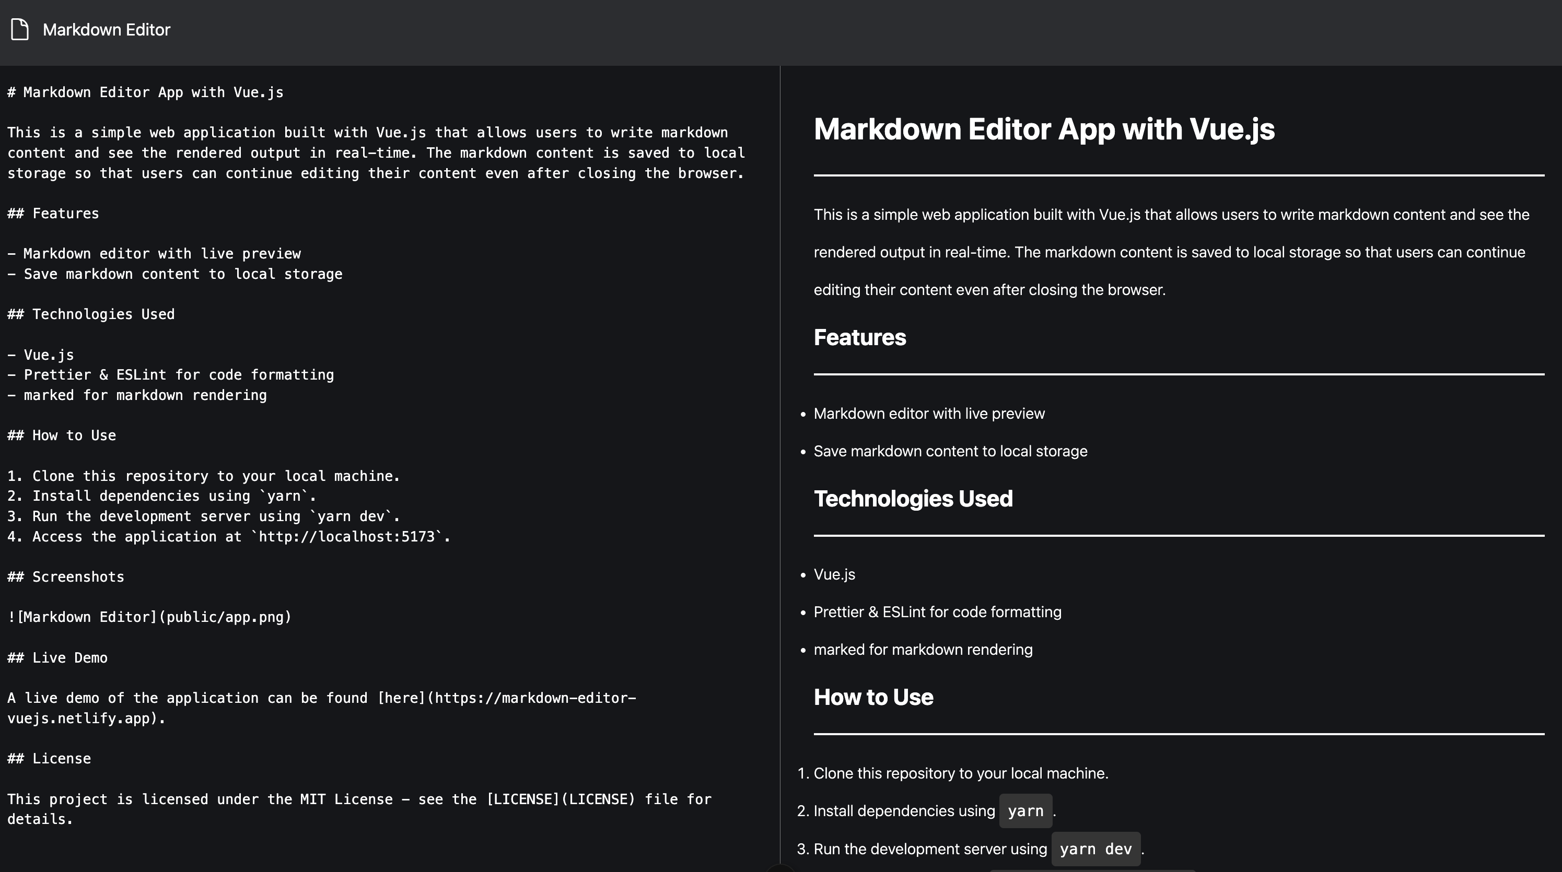Click the document file icon in header
Screen dimensions: 1562x872
(x=20, y=30)
